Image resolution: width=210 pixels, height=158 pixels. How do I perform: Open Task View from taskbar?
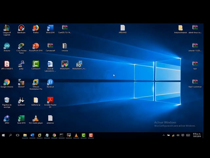tap(17, 135)
